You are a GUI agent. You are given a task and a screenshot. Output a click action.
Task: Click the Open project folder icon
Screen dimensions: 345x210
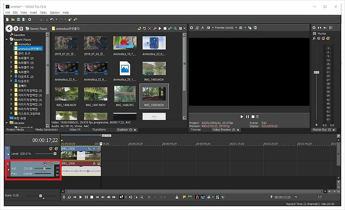click(13, 19)
